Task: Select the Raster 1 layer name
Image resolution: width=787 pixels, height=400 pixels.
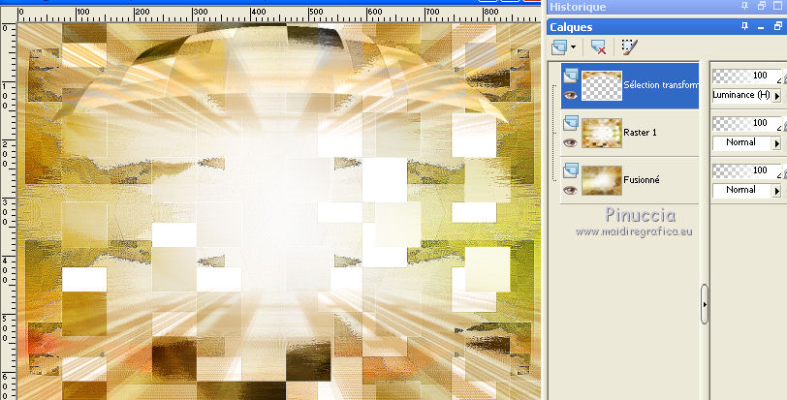Action: click(640, 133)
